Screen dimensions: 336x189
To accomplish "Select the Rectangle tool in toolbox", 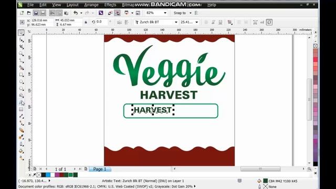I will (x=21, y=75).
